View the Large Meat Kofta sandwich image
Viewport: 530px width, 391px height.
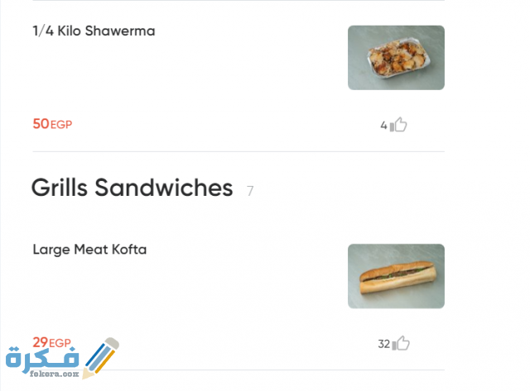396,276
